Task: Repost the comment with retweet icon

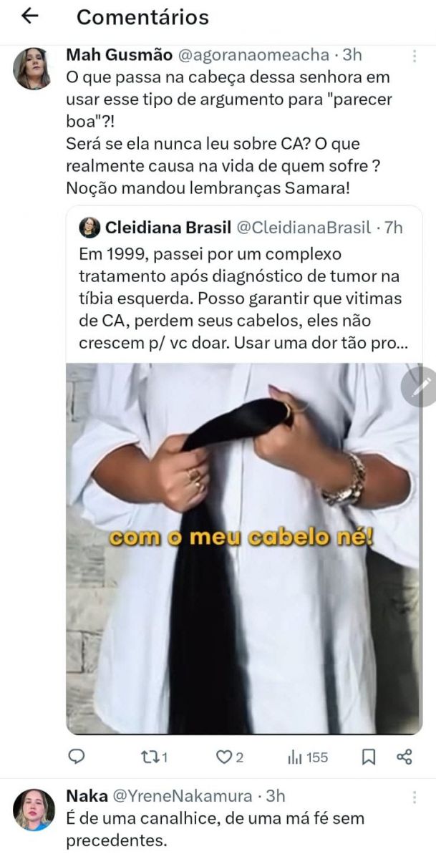Action: 153,757
